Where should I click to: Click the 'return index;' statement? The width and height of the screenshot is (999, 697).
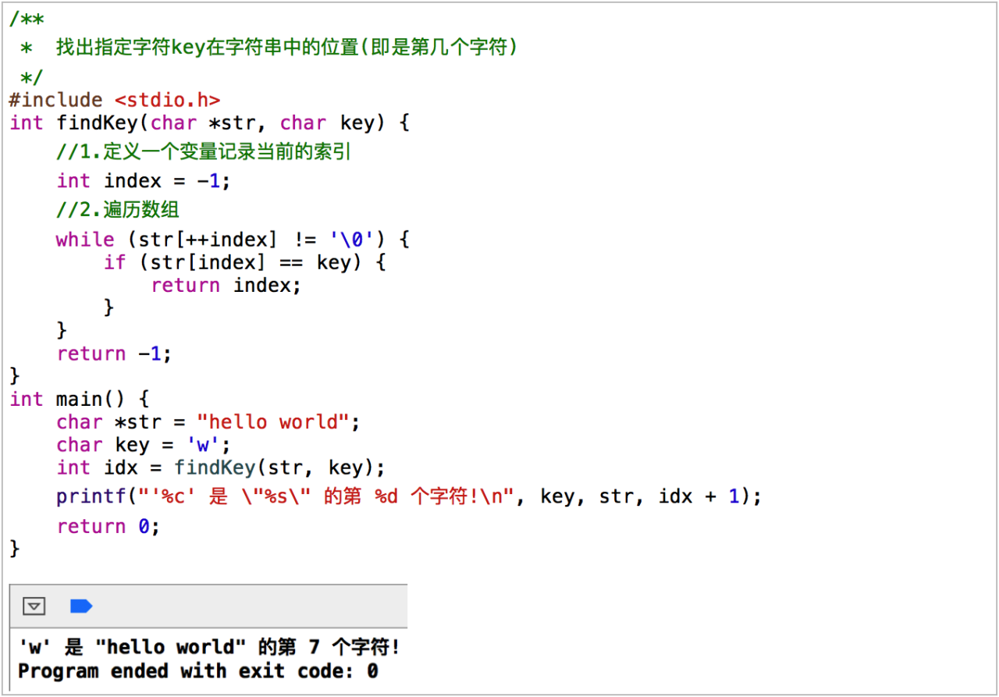coord(226,285)
